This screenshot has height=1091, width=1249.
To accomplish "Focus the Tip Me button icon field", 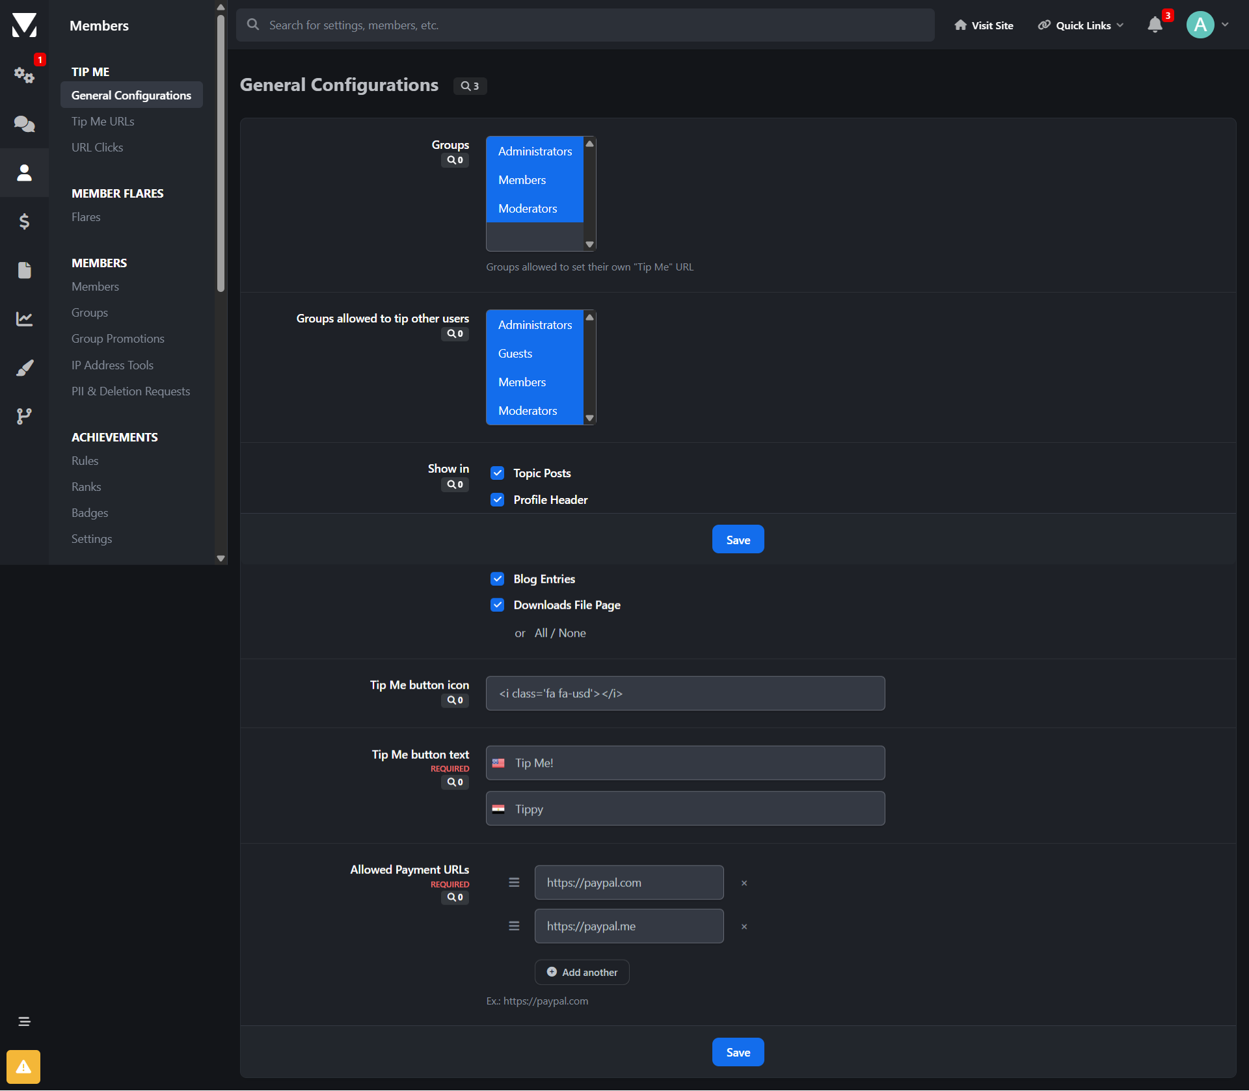I will point(686,693).
